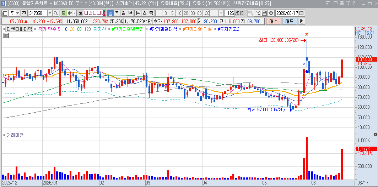Toggle #단기과열발동전 indicator visibility box

click(x=109, y=29)
